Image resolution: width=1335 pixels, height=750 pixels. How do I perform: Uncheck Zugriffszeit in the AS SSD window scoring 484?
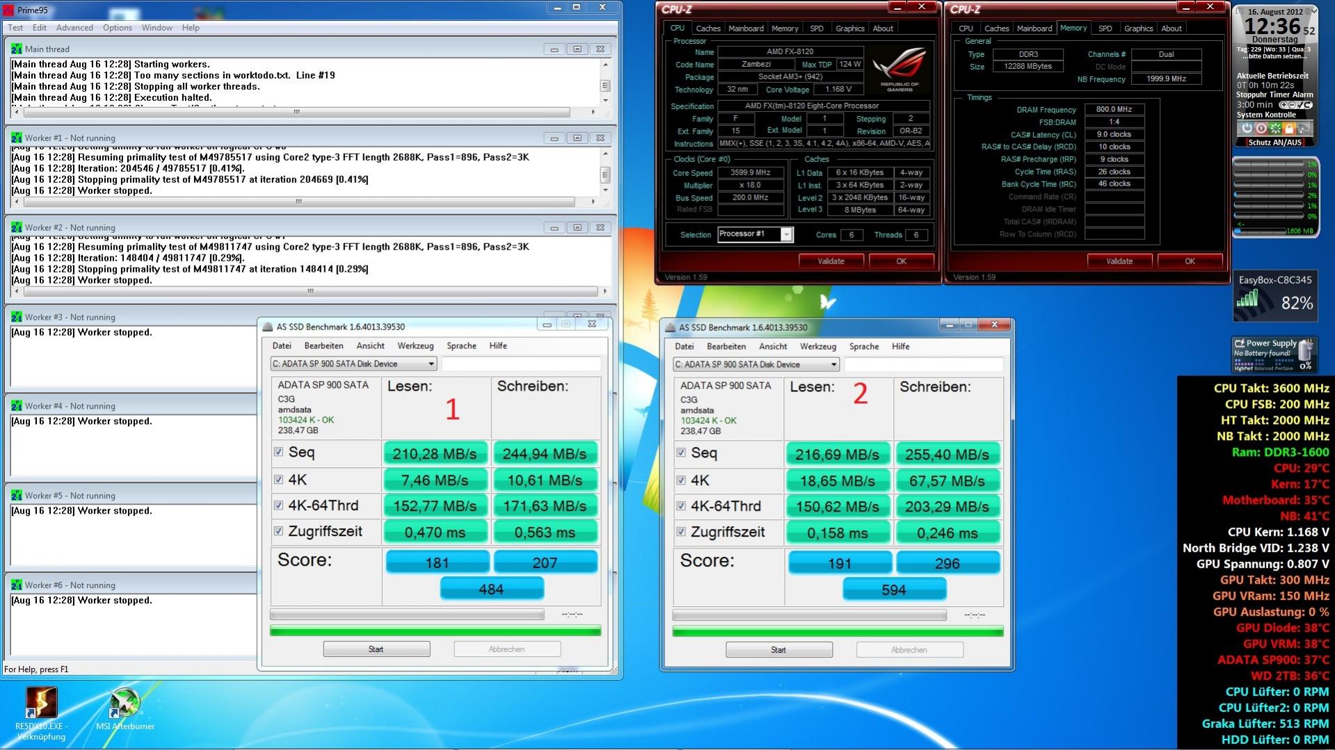(x=279, y=531)
